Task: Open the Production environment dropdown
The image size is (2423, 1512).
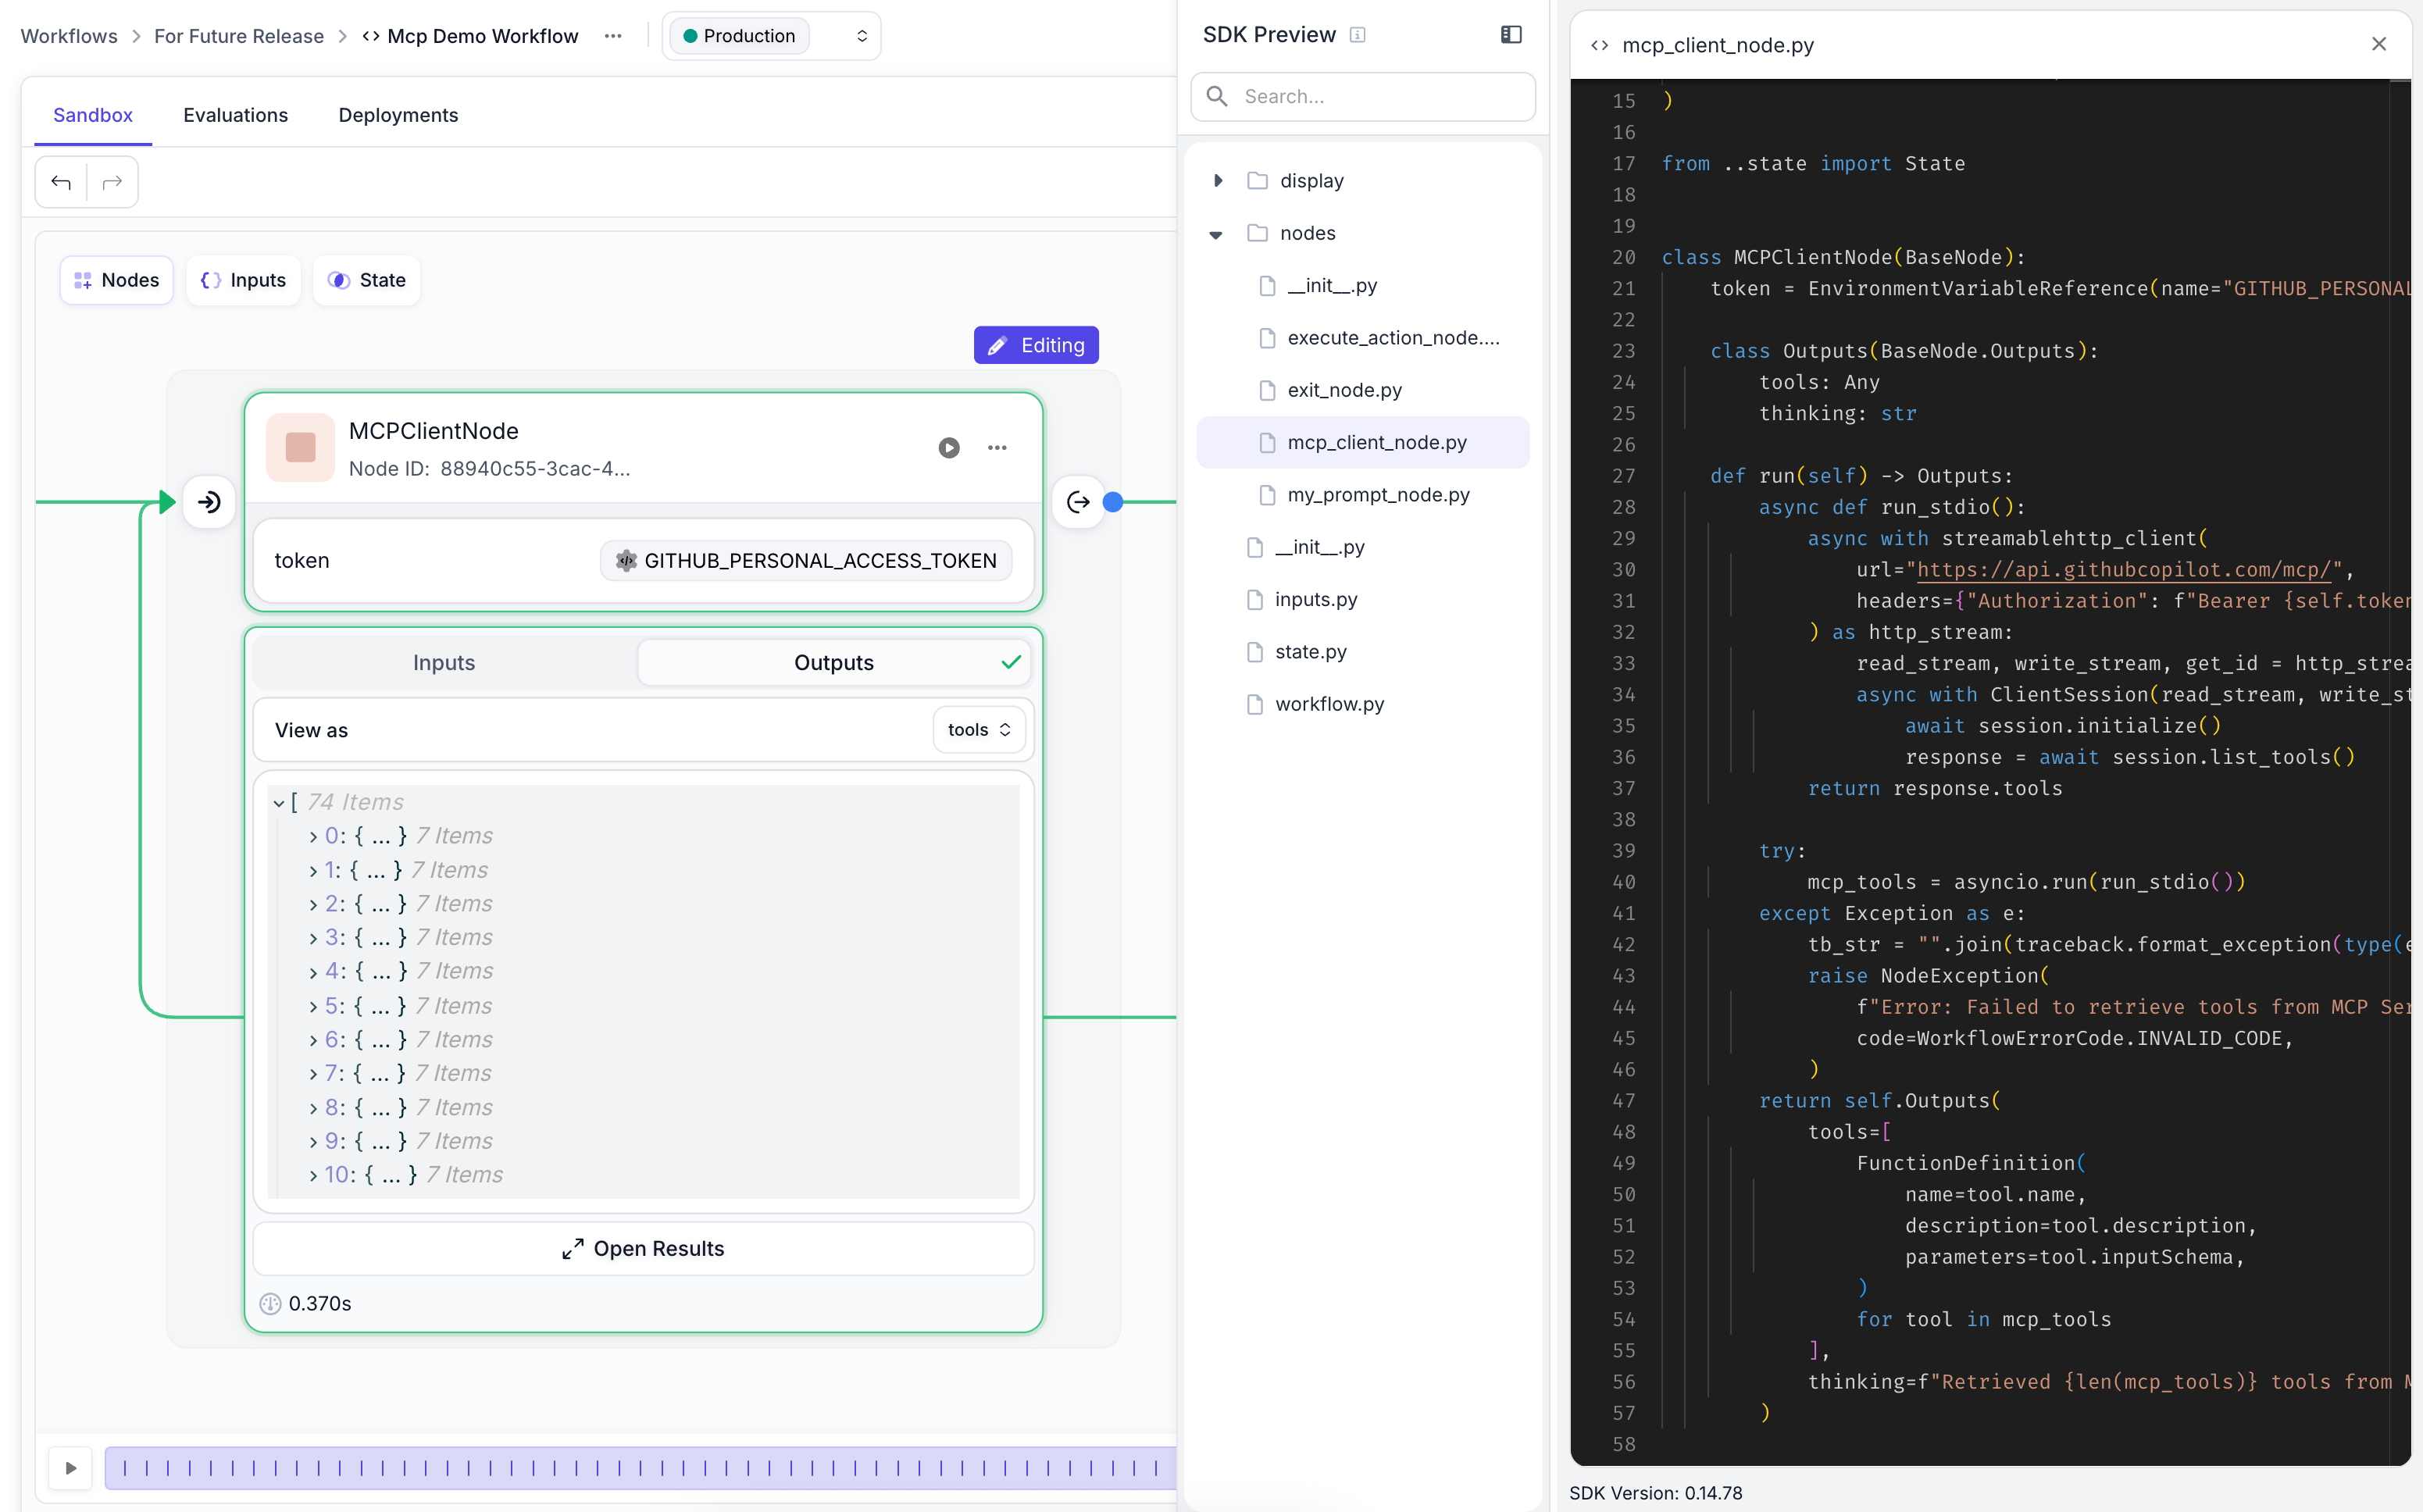Action: click(771, 36)
